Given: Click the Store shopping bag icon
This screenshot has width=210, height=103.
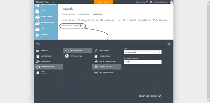Looking at the screenshot, I should 38,72.
